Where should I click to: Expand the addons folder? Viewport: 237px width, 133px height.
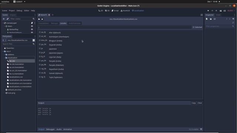coord(5,55)
